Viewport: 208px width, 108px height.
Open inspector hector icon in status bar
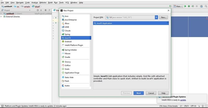click(x=203, y=106)
